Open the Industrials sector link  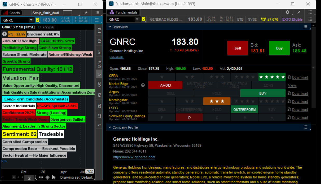116,57
